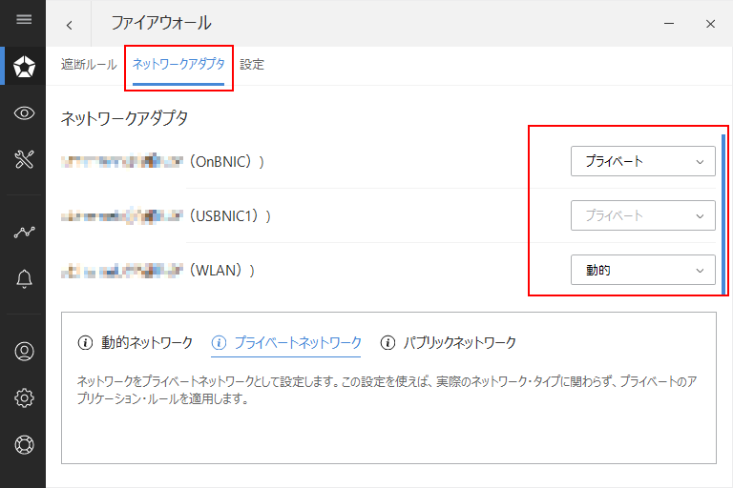Click the info icon beside パブリックネットワーク
Viewport: 733px width, 488px height.
387,343
